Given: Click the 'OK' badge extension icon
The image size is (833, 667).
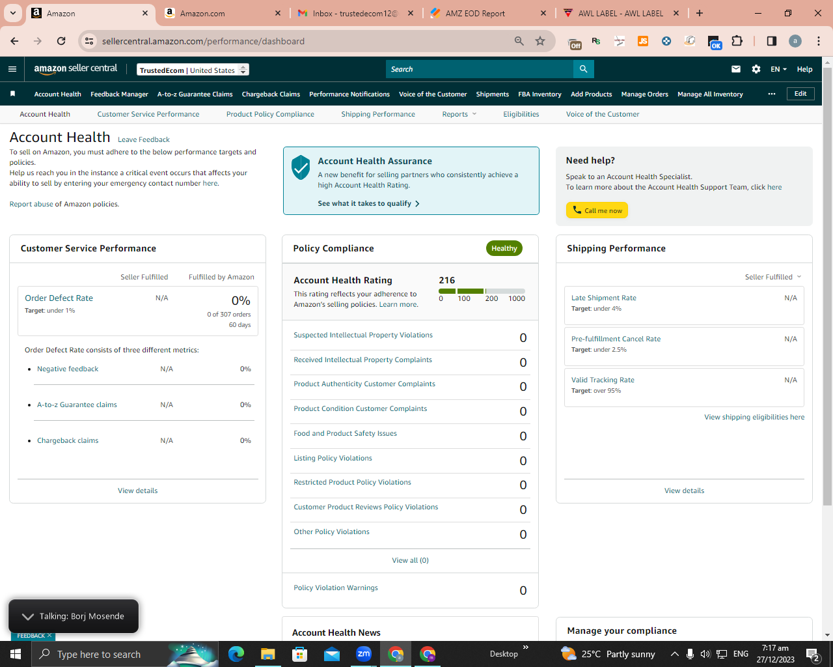Looking at the screenshot, I should click(x=715, y=42).
